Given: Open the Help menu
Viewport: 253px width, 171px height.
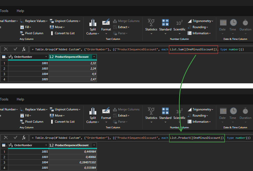Looking at the screenshot, I should pos(20,11).
